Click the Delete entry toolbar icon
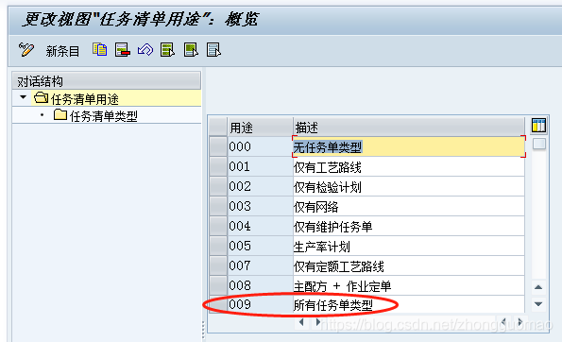Image resolution: width=562 pixels, height=342 pixels. click(x=123, y=49)
